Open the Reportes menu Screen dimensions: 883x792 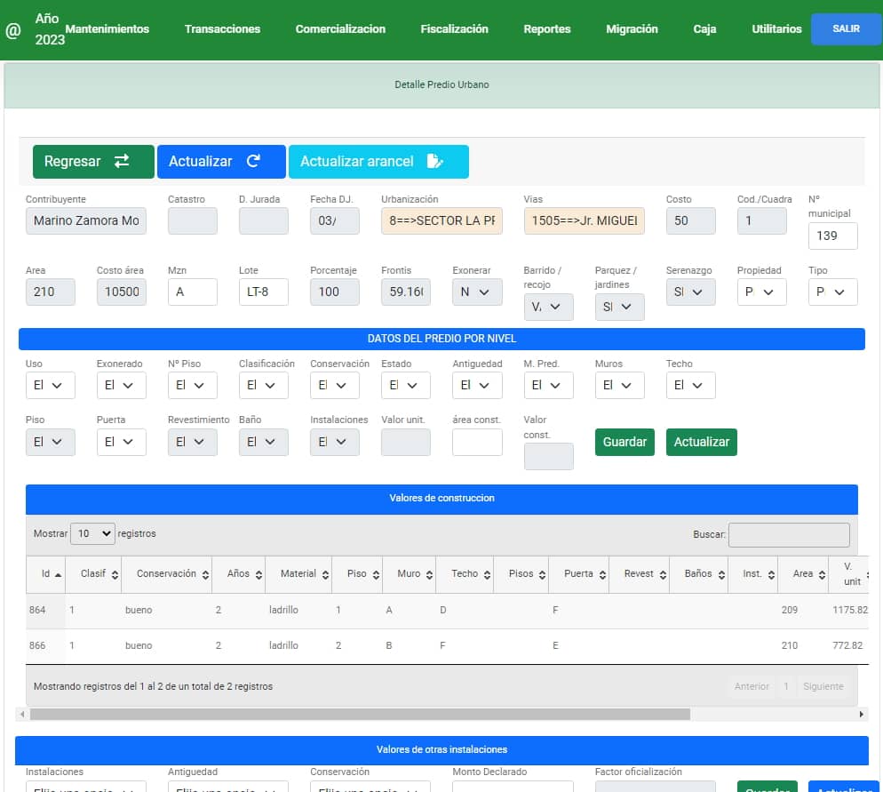pos(547,29)
